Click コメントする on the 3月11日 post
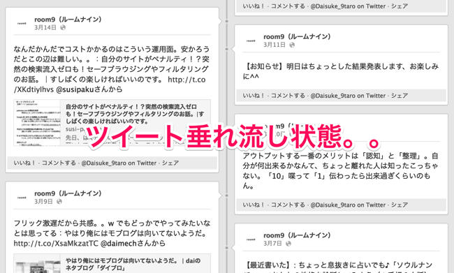Image resolution: width=454 pixels, height=273 pixels. click(288, 96)
